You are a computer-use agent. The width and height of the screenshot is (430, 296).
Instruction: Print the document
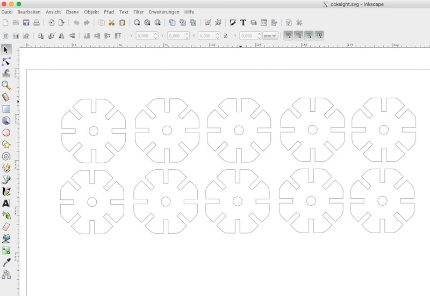(x=37, y=23)
